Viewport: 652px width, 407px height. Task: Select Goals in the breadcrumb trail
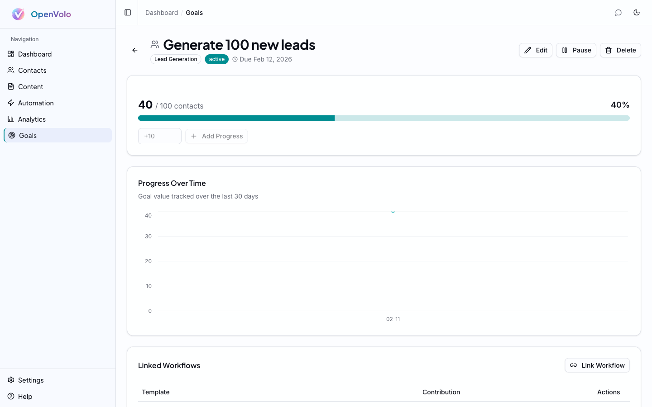click(x=194, y=13)
